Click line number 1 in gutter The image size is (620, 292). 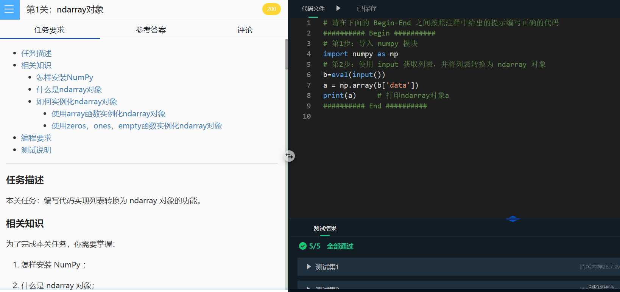tap(308, 23)
